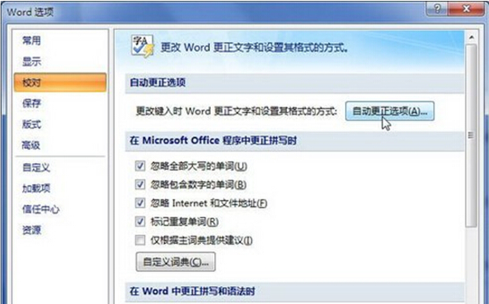Image resolution: width=489 pixels, height=304 pixels.
Task: Click the help question mark button
Action: (437, 9)
